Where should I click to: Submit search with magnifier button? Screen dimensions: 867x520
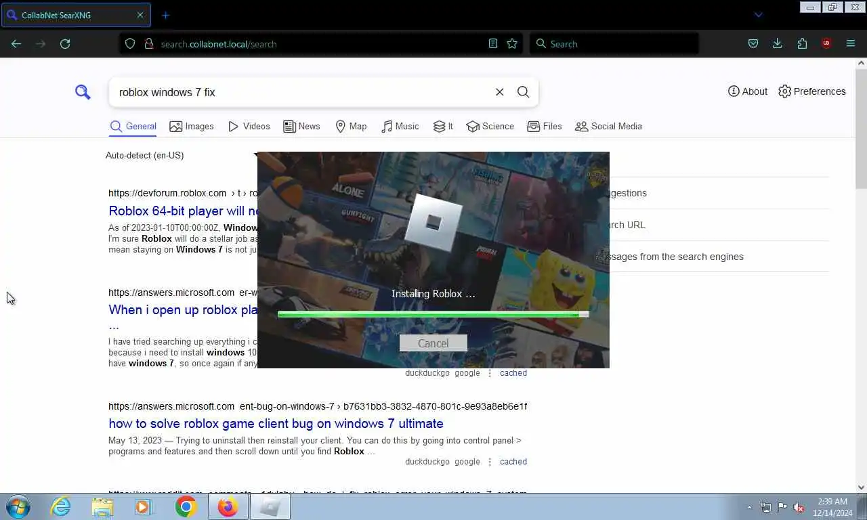pos(524,92)
